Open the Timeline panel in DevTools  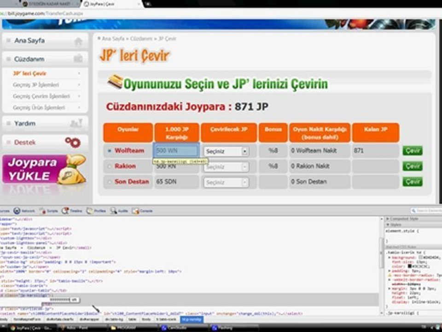(72, 211)
